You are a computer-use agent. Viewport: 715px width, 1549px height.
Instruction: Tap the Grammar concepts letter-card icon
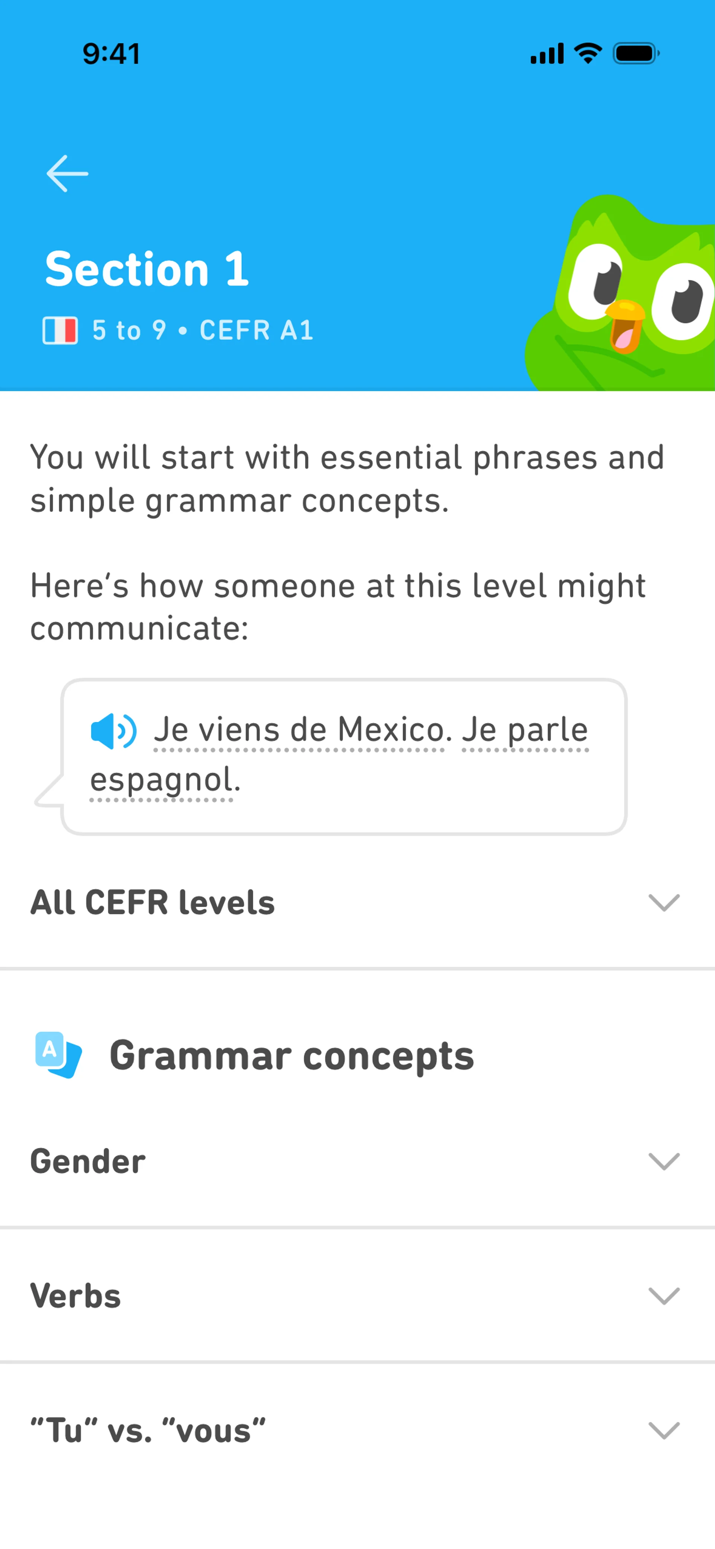click(58, 1055)
